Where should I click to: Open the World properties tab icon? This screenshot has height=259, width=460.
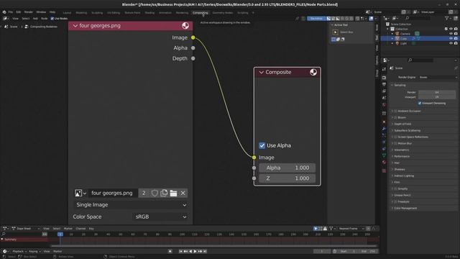pyautogui.click(x=384, y=104)
